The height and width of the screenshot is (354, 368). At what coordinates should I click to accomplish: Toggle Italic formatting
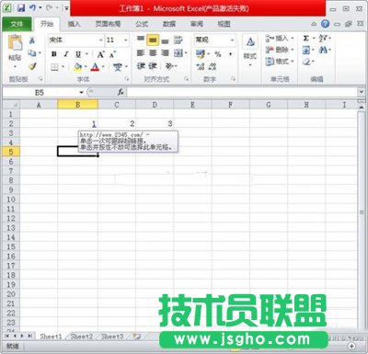tap(66, 54)
